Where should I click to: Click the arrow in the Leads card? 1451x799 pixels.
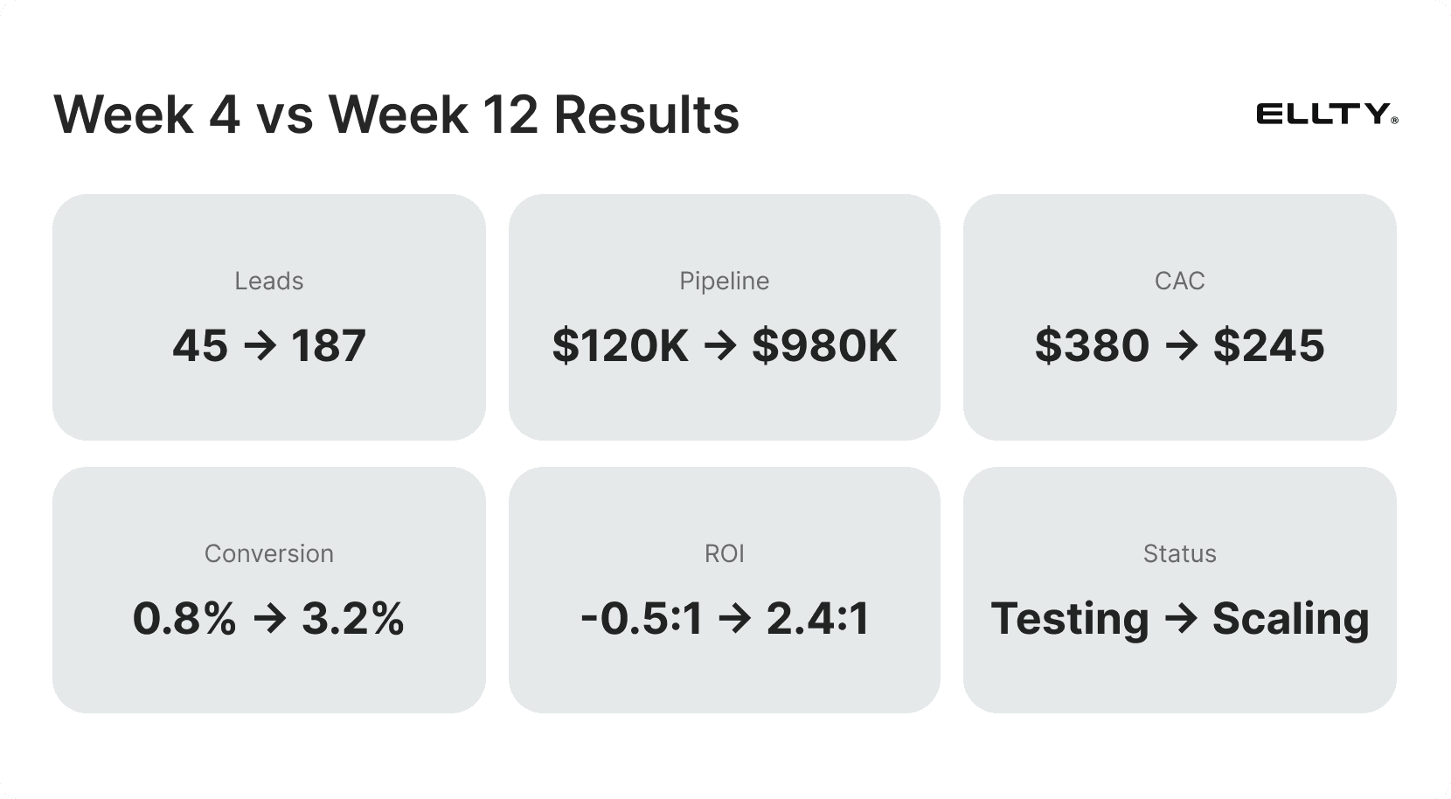[260, 346]
